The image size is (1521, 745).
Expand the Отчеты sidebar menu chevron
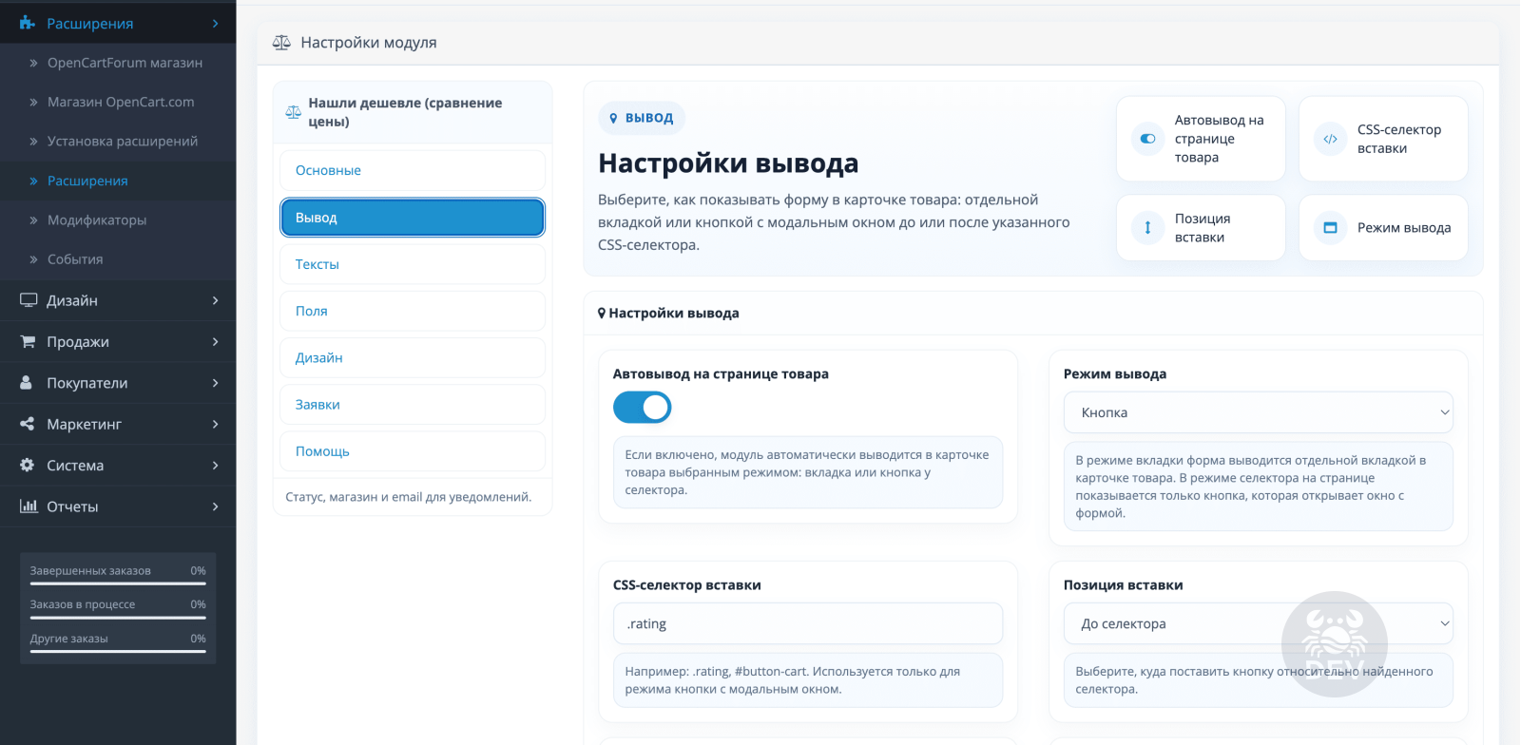(x=215, y=506)
